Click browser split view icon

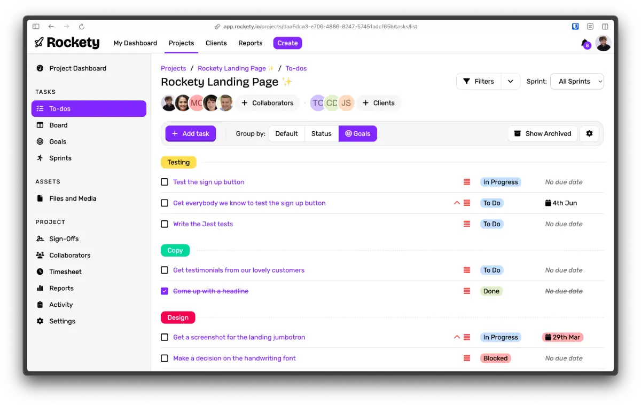point(605,26)
